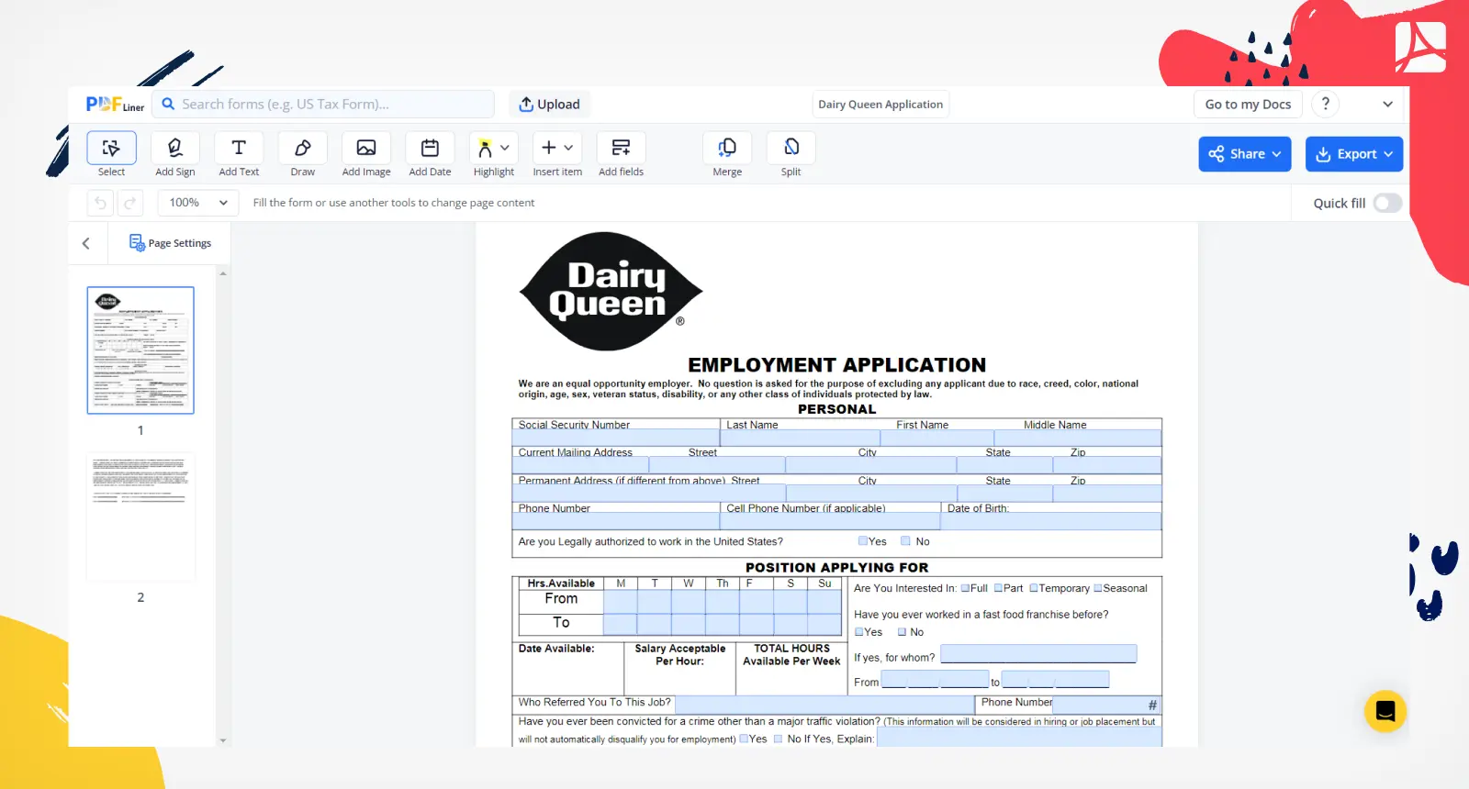This screenshot has height=789, width=1469.
Task: Click the Social Security Number field
Action: tap(615, 438)
